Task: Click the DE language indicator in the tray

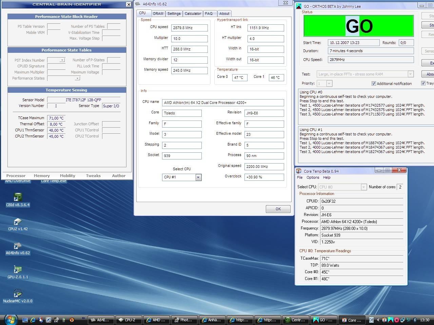Action: [371, 320]
